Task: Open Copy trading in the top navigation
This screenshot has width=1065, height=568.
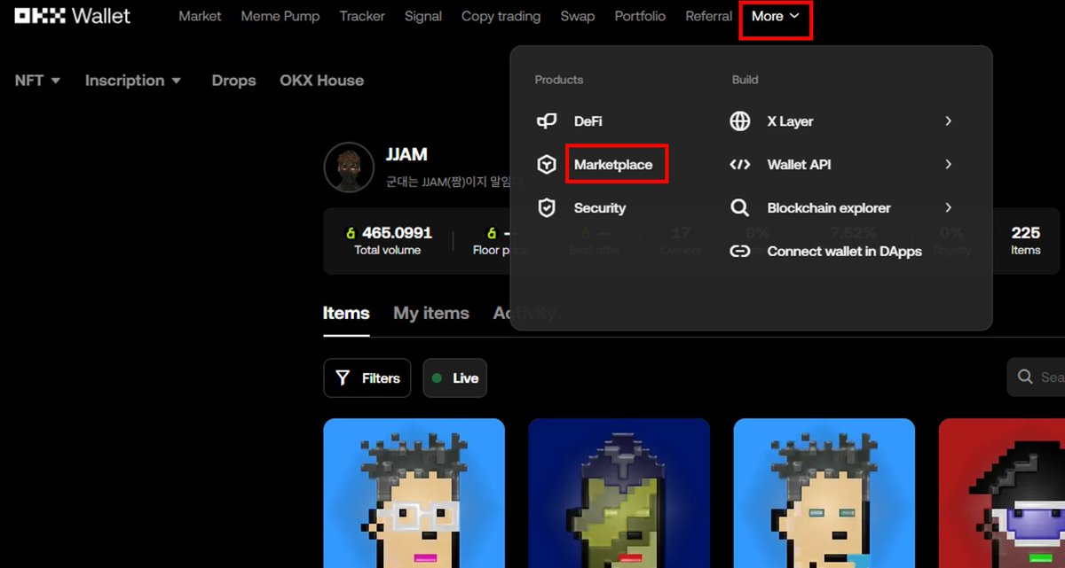Action: point(501,17)
